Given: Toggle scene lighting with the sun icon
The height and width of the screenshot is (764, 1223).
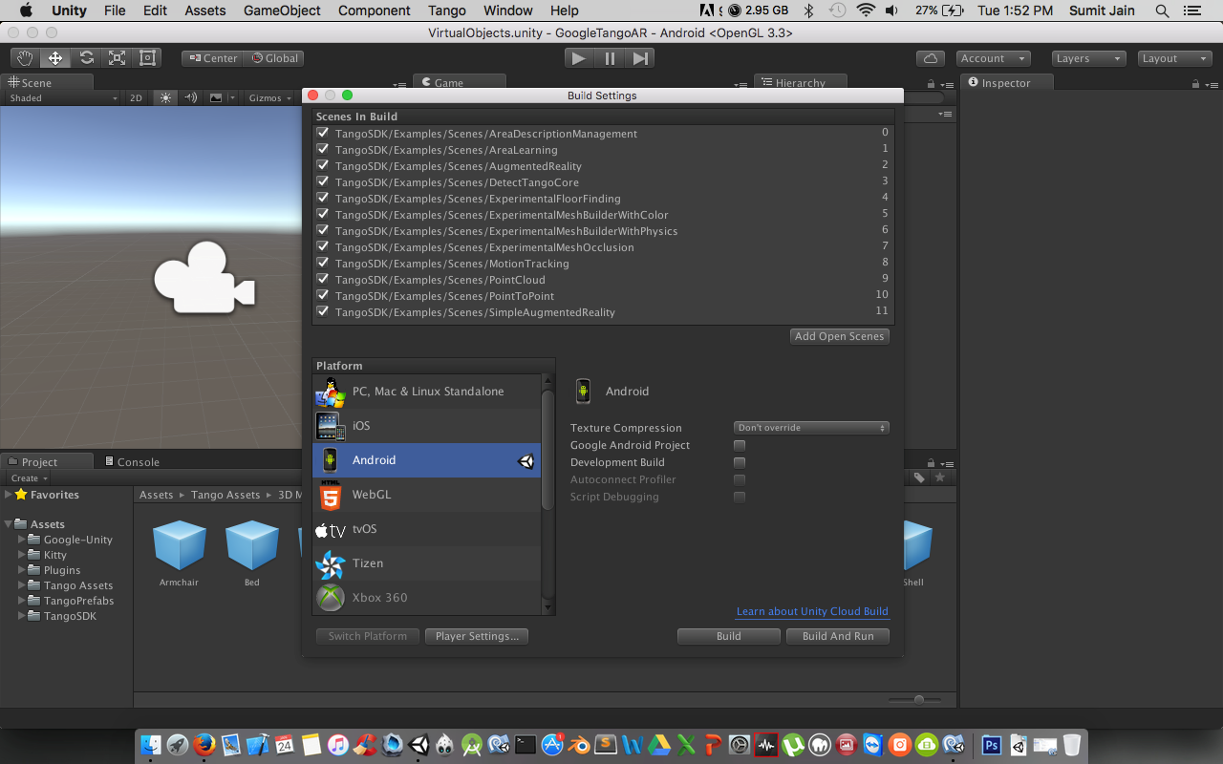Looking at the screenshot, I should (166, 97).
